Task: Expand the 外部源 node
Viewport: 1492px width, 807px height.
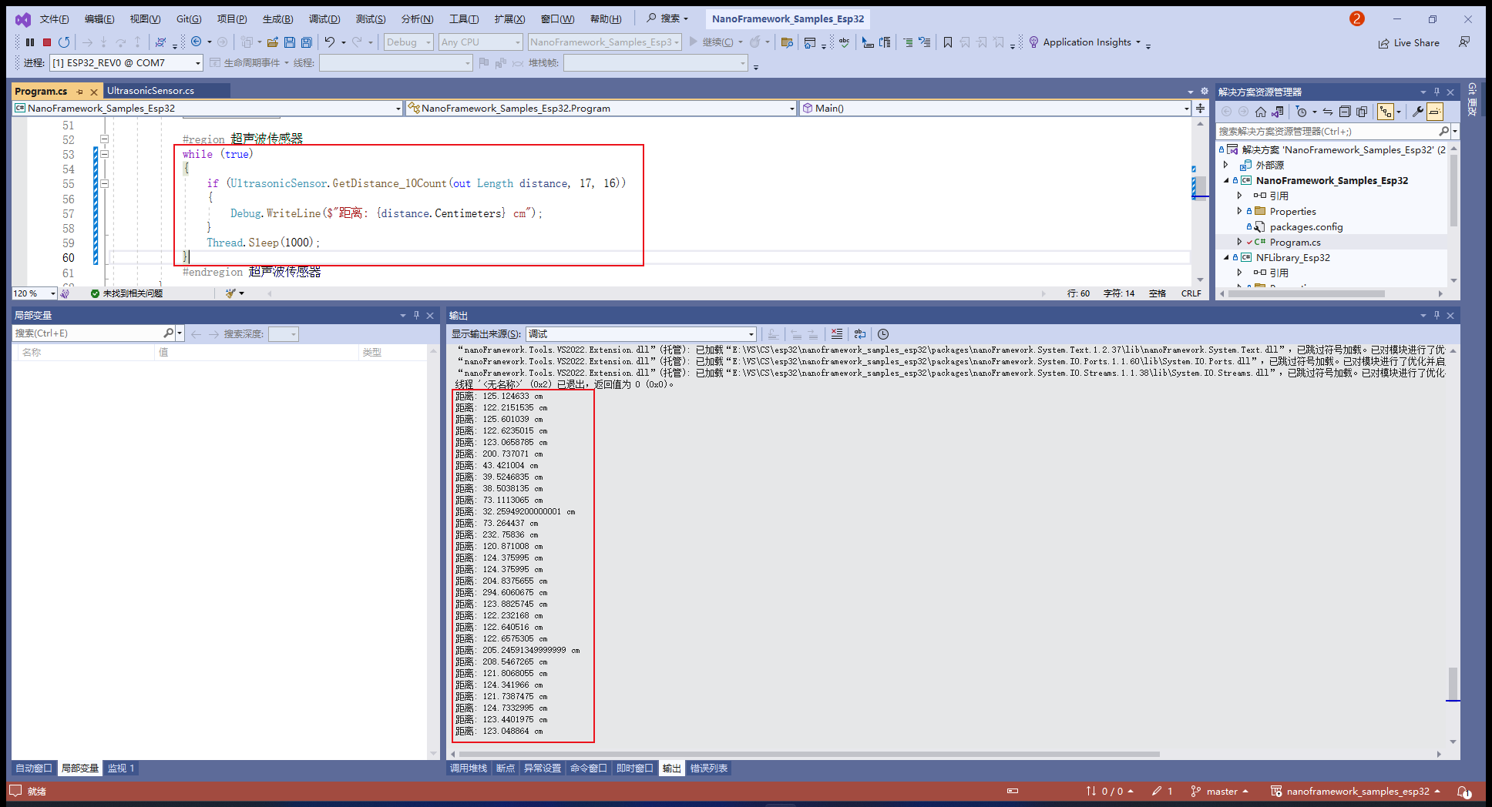Action: [x=1227, y=166]
